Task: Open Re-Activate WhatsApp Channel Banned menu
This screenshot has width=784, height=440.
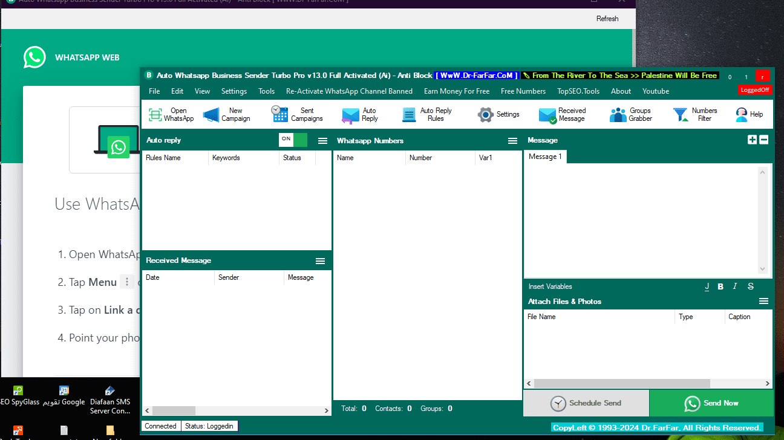Action: (349, 91)
